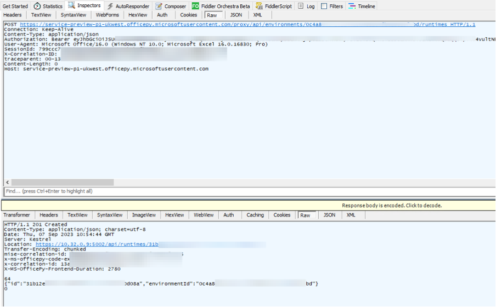This screenshot has width=496, height=307.
Task: Select response Headers inspector tab
Action: point(49,215)
